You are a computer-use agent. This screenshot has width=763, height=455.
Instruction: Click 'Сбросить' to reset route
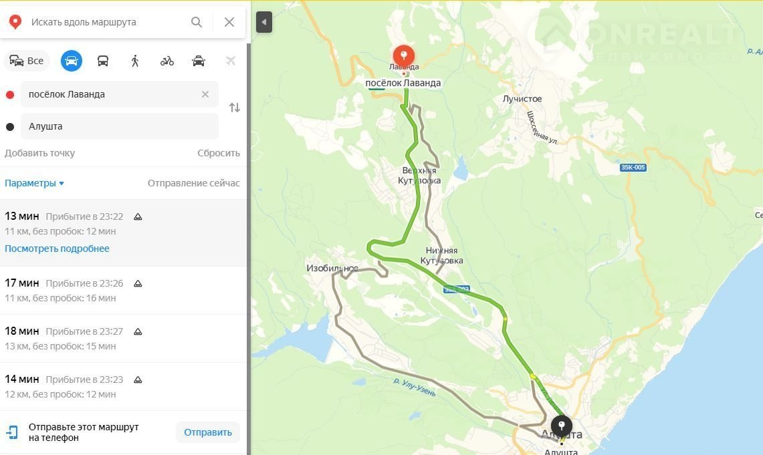tap(219, 153)
